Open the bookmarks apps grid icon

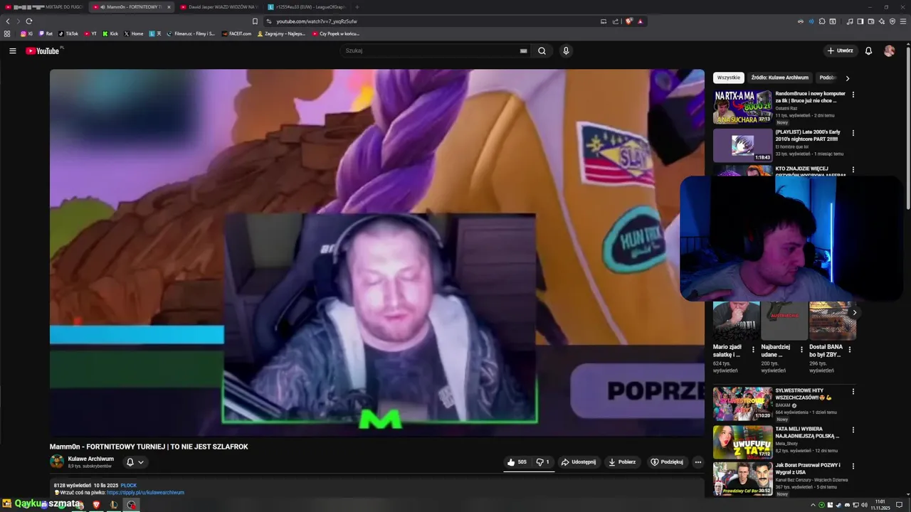pyautogui.click(x=7, y=33)
